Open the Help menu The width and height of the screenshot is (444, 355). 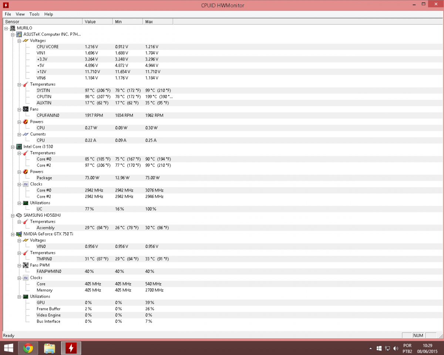[x=48, y=14]
